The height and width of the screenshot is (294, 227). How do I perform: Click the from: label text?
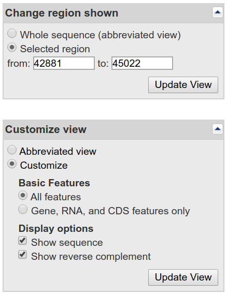click(19, 64)
